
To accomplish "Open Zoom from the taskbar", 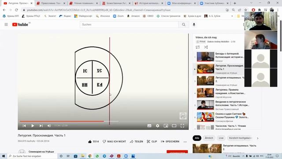I will click(x=126, y=156).
